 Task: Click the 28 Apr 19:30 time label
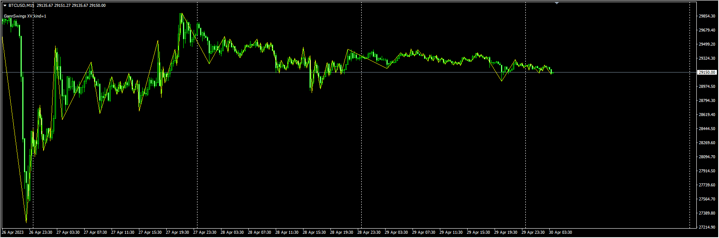(342, 232)
